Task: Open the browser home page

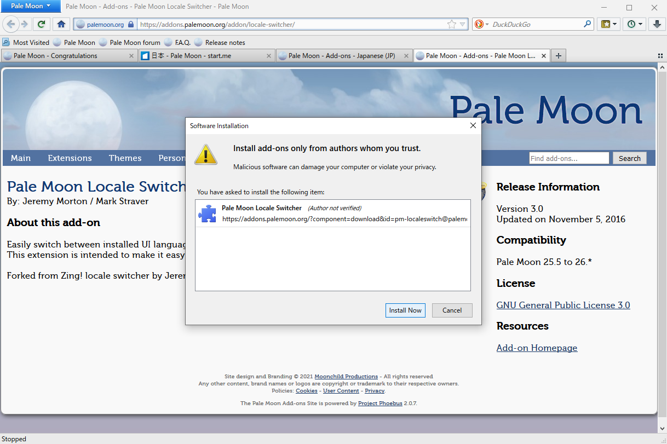Action: (61, 24)
